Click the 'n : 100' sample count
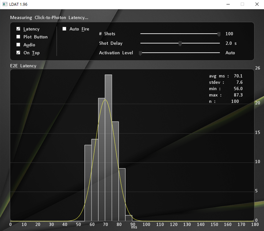Viewport: 264px width, 231px height. pyautogui.click(x=224, y=101)
